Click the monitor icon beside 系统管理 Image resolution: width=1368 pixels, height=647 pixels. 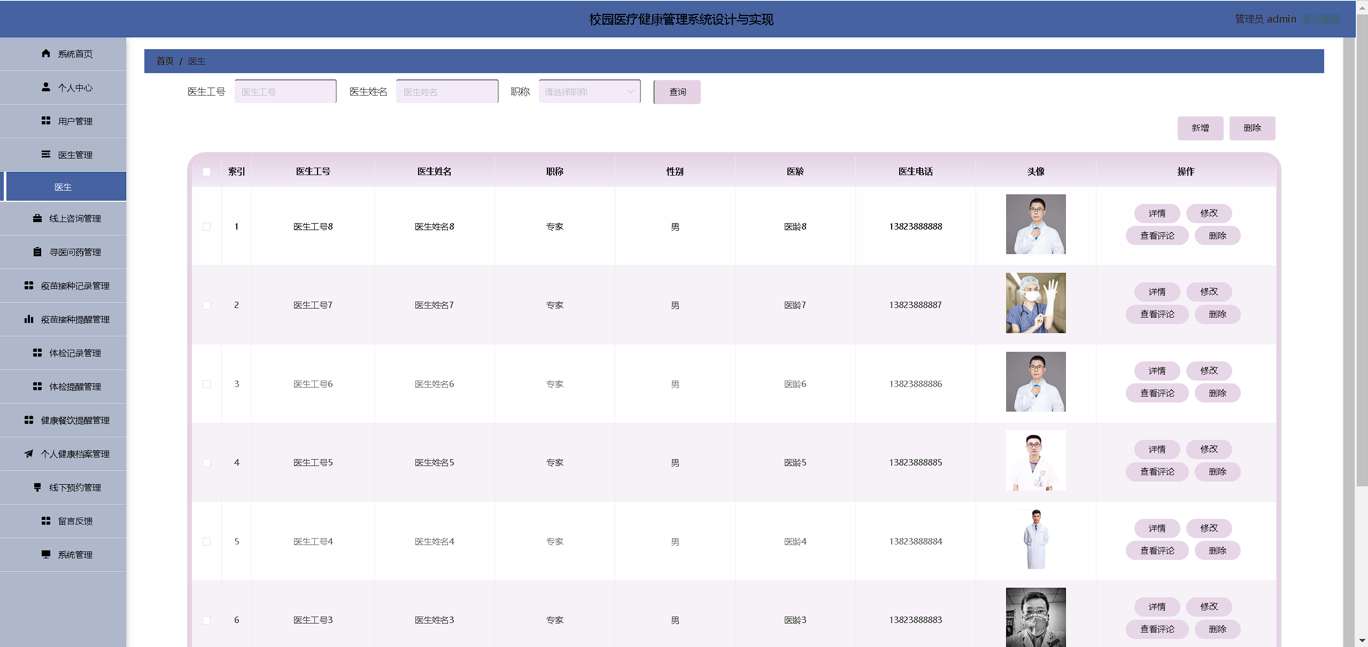coord(46,555)
